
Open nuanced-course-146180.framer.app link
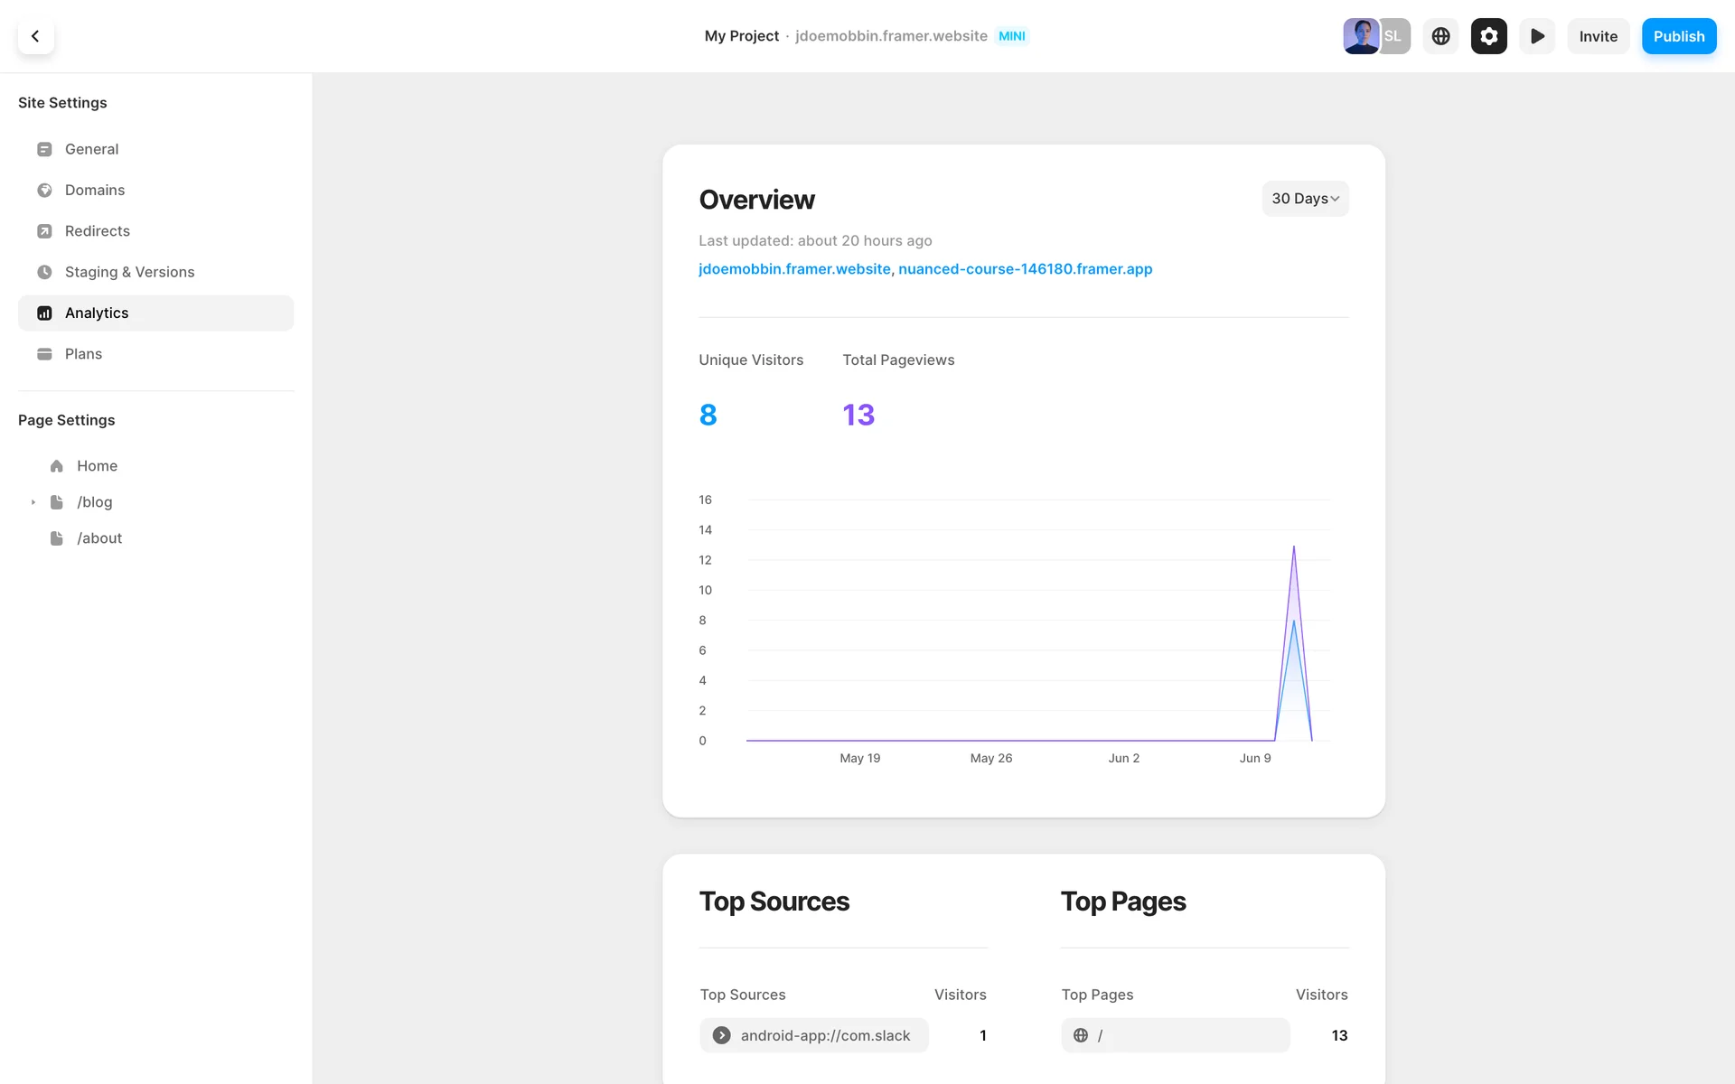(1025, 269)
